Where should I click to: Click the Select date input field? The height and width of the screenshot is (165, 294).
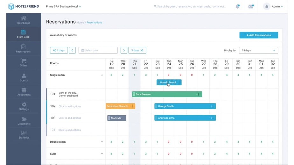(98, 50)
